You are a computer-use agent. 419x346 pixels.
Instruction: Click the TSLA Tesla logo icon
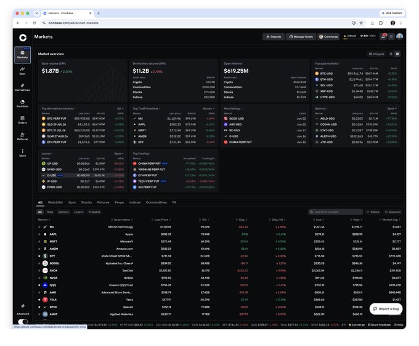45,300
